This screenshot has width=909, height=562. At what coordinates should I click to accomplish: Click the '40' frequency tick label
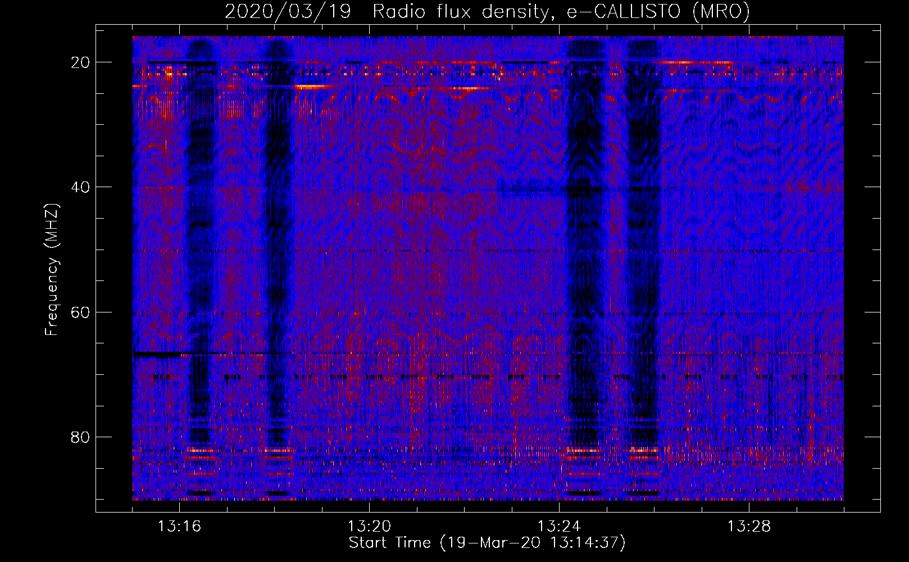point(81,187)
